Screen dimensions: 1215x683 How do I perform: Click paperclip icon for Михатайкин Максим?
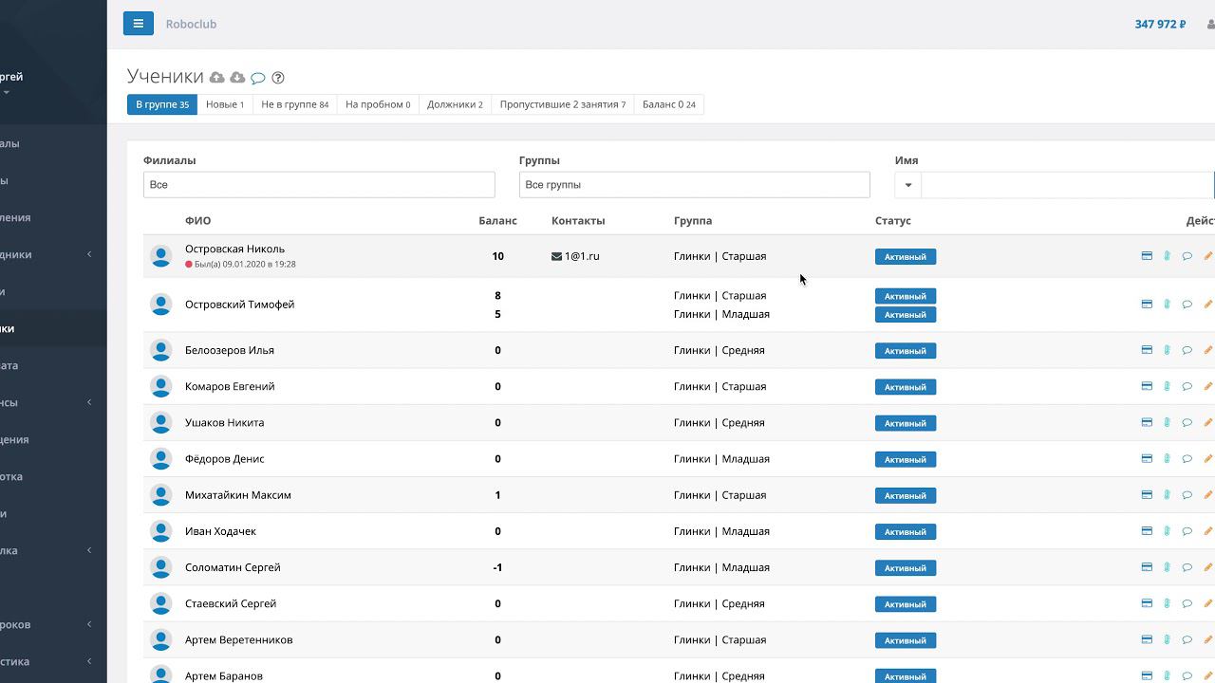(1167, 495)
